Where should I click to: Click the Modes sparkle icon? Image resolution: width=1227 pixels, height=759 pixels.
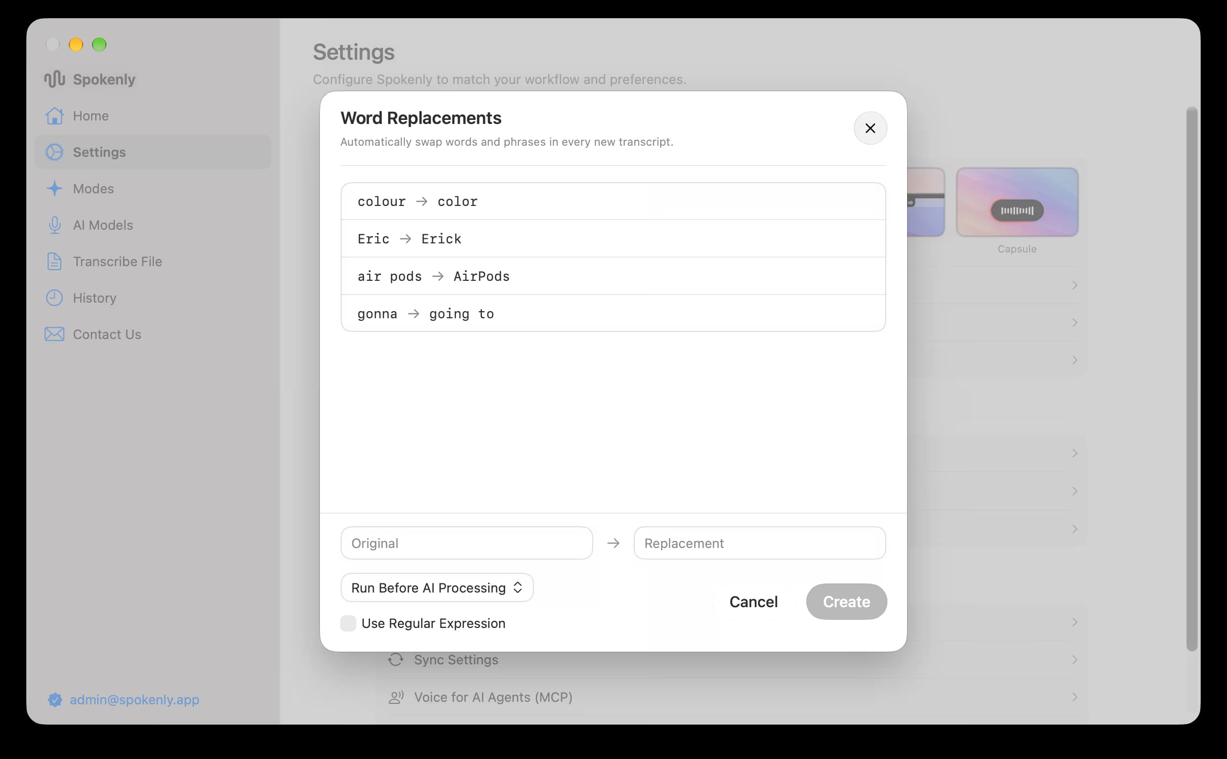tap(54, 189)
